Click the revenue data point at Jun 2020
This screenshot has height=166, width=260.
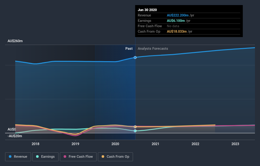pos(135,58)
